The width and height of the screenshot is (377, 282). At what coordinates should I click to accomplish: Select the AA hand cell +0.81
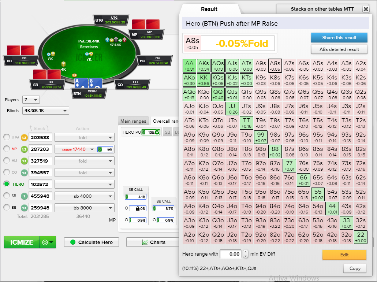(189, 66)
